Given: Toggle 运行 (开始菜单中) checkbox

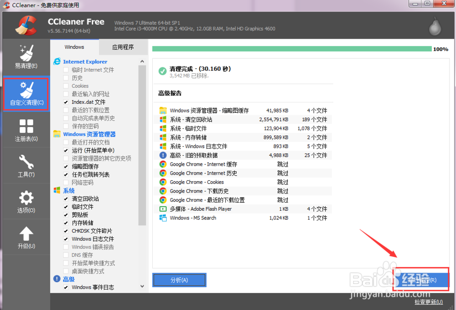Looking at the screenshot, I should pos(66,150).
